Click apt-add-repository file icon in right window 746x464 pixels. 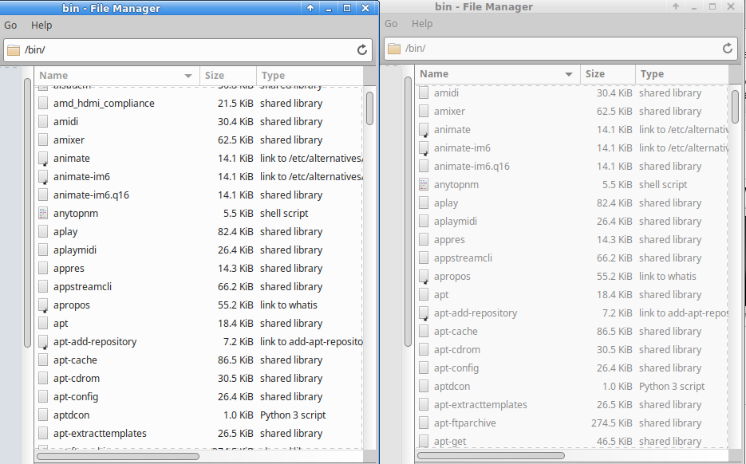[x=424, y=313]
